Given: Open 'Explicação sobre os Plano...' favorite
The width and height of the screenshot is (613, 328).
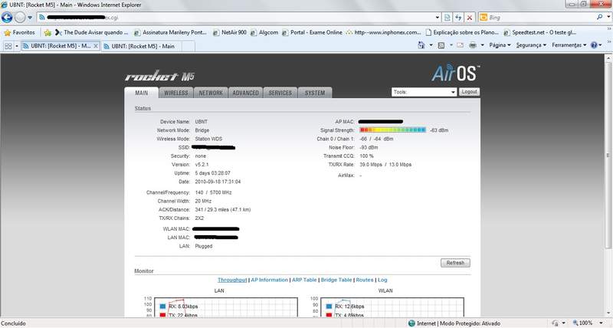Looking at the screenshot, I should [462, 32].
